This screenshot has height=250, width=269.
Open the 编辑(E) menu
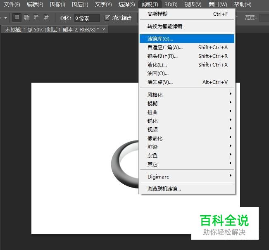pyautogui.click(x=35, y=4)
